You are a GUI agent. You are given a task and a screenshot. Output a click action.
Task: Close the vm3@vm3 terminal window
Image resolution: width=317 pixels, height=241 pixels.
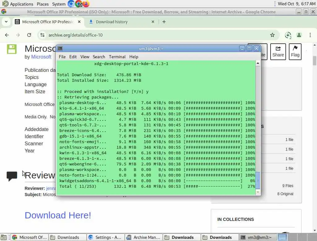click(257, 49)
